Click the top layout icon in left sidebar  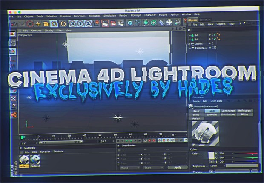(12, 34)
